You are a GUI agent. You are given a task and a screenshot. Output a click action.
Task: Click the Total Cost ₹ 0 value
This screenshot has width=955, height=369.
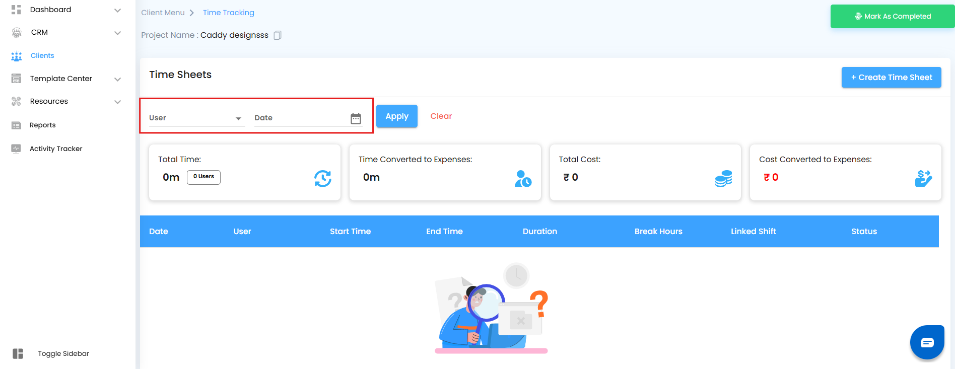[571, 177]
